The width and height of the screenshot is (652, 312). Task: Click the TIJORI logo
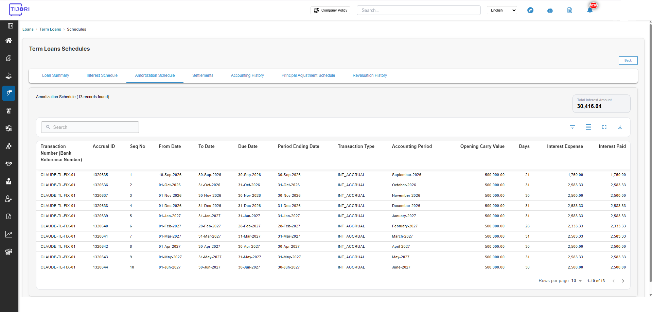point(19,10)
